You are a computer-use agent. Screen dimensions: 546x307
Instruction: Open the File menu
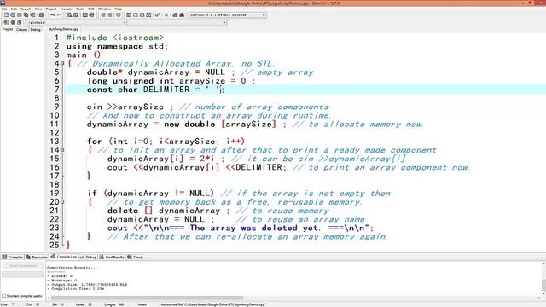pyautogui.click(x=4, y=9)
